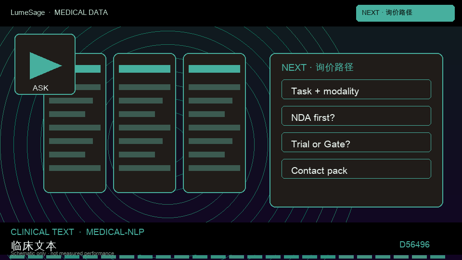Viewport: 462px width, 260px height.
Task: Click the D56496 identifier code
Action: (414, 245)
